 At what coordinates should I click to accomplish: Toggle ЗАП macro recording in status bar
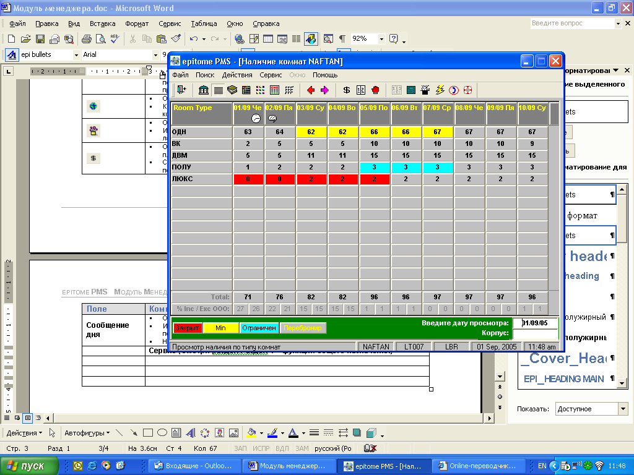240,448
